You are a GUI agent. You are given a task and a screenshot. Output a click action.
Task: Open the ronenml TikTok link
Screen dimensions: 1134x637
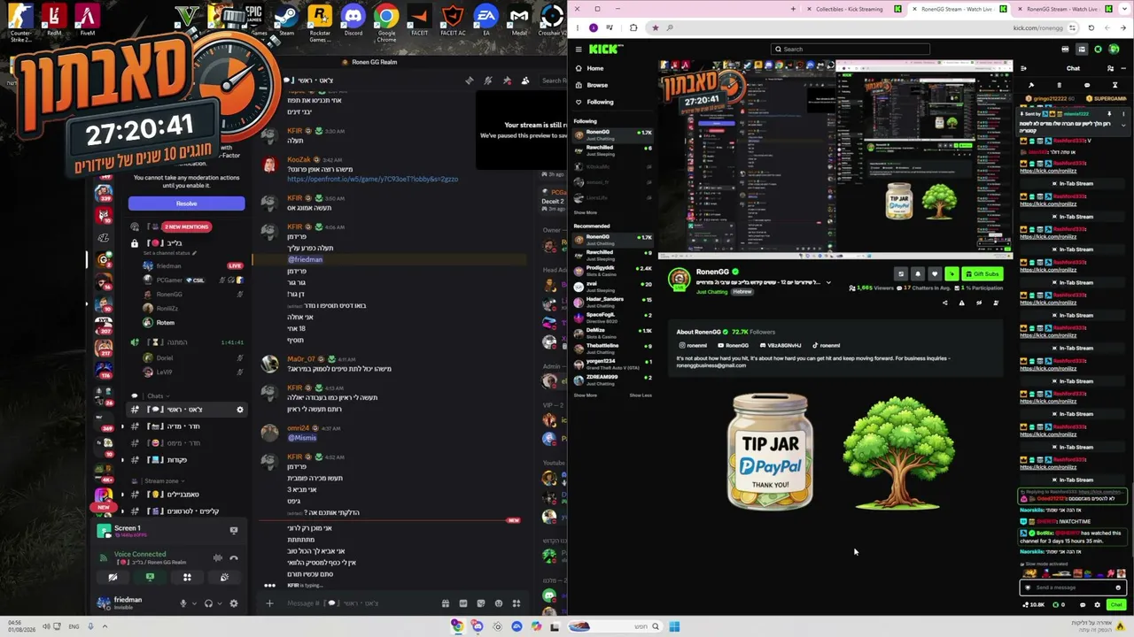coord(826,345)
